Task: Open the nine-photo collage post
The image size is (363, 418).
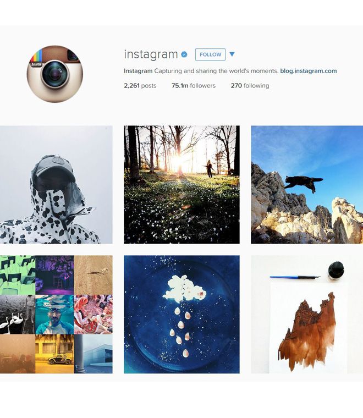Action: [x=56, y=314]
